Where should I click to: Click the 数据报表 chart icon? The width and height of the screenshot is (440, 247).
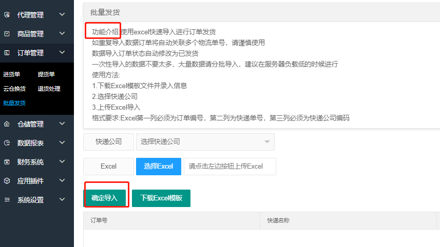[7, 143]
